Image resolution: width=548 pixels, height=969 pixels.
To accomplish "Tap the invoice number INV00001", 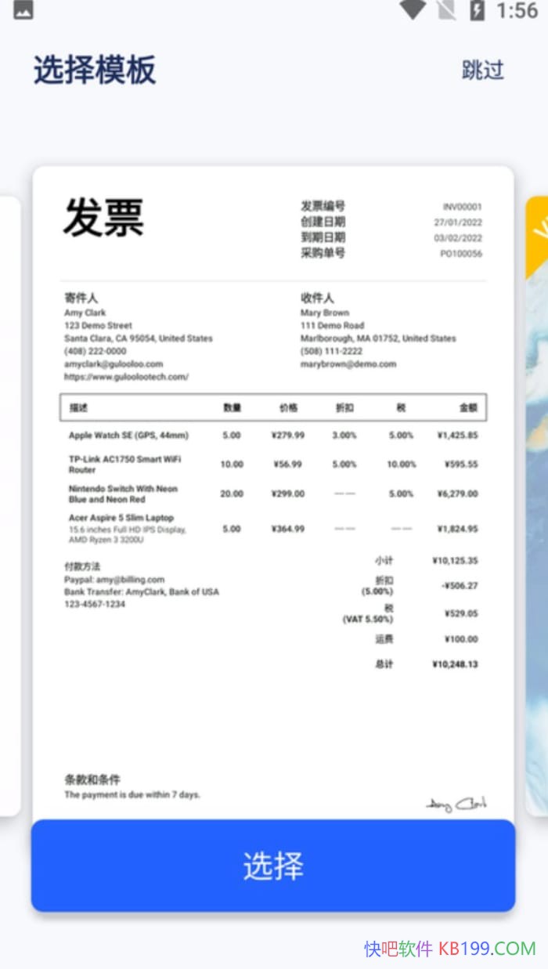I will click(462, 207).
